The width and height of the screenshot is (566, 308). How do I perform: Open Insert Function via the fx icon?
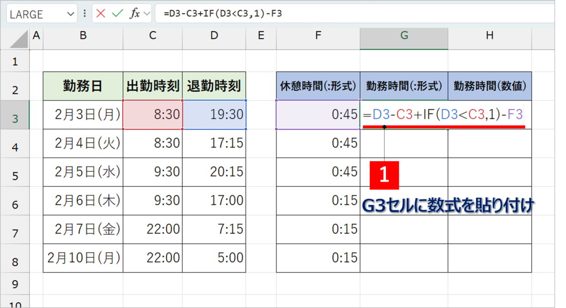coord(135,14)
